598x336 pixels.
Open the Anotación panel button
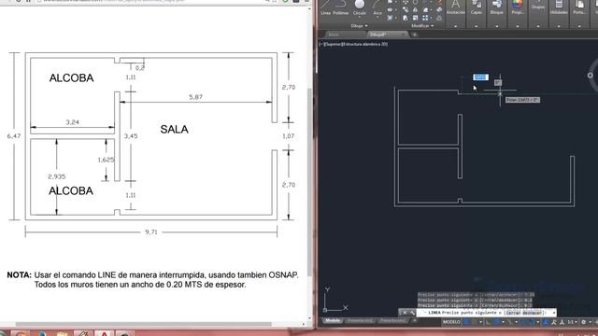(456, 7)
